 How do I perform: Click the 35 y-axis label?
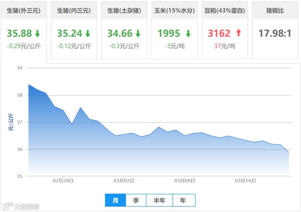pyautogui.click(x=20, y=176)
